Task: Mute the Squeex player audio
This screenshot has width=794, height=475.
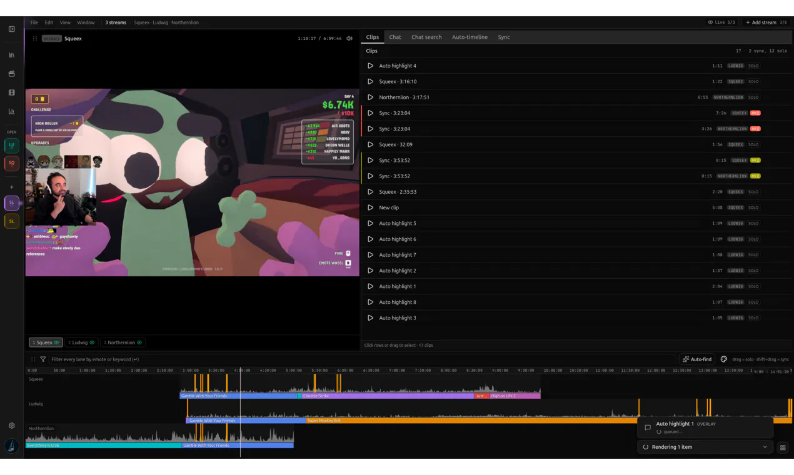Action: 349,38
